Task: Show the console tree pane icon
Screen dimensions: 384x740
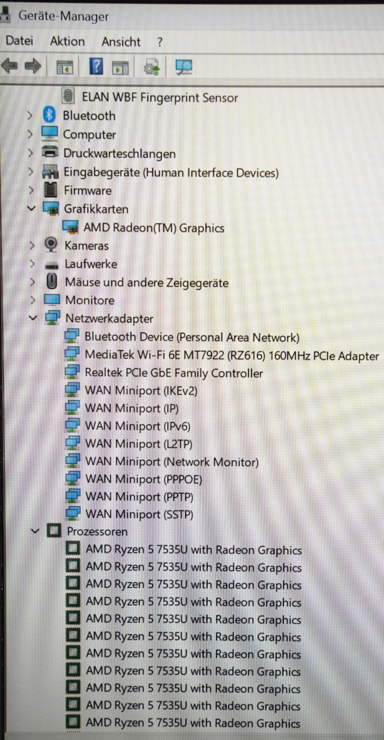Action: coord(65,68)
